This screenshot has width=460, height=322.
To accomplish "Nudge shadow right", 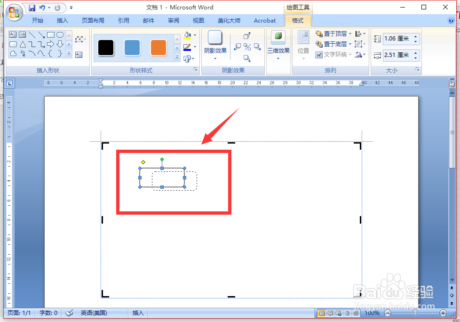I will pos(257,47).
